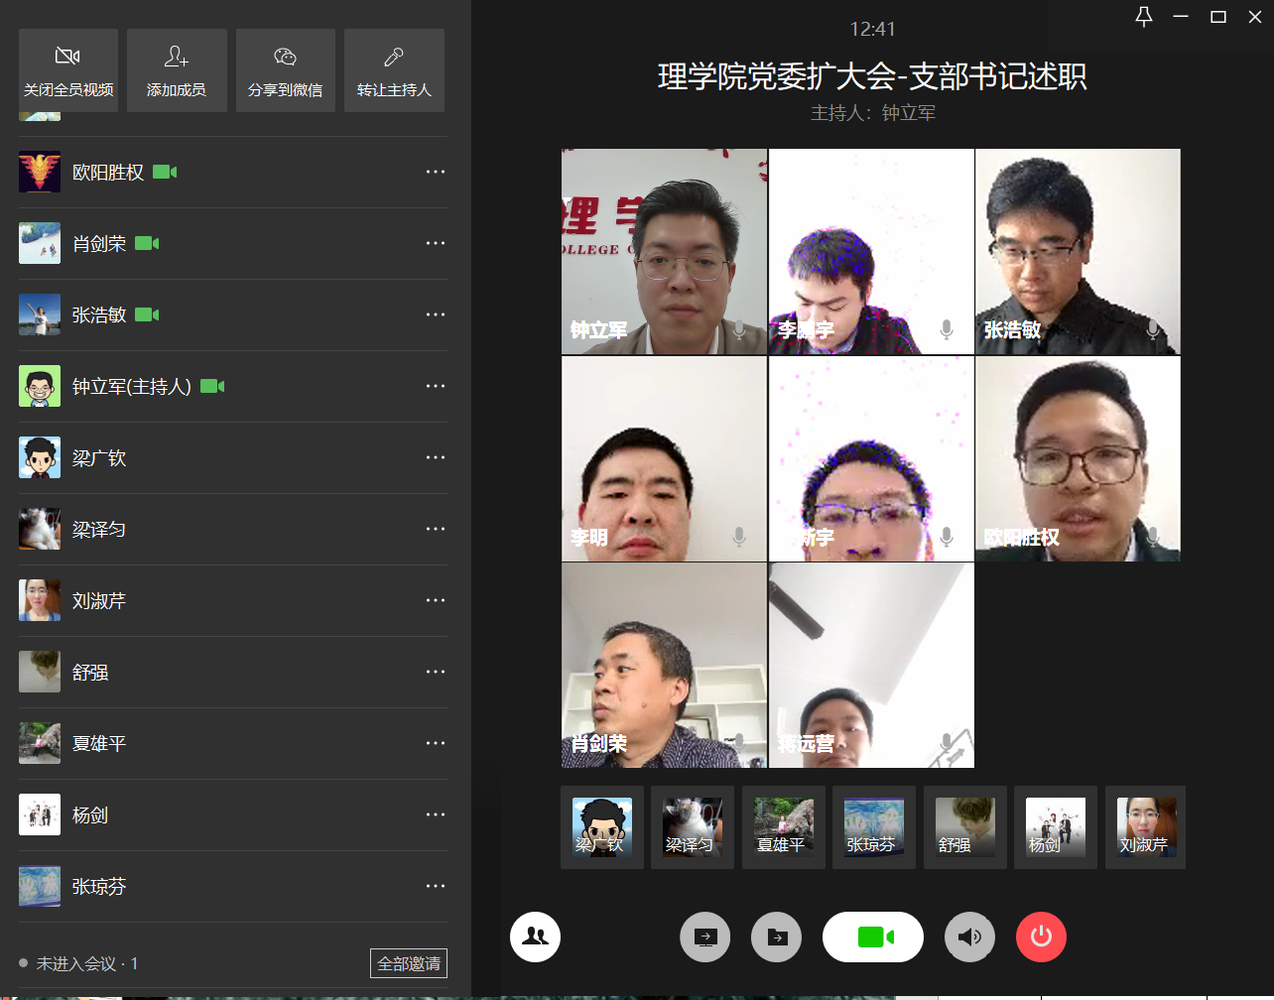This screenshot has height=1000, width=1274.
Task: Click the microphone icon on 李明's video
Action: pos(739,537)
